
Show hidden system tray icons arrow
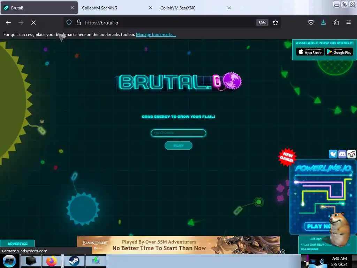tap(305, 261)
